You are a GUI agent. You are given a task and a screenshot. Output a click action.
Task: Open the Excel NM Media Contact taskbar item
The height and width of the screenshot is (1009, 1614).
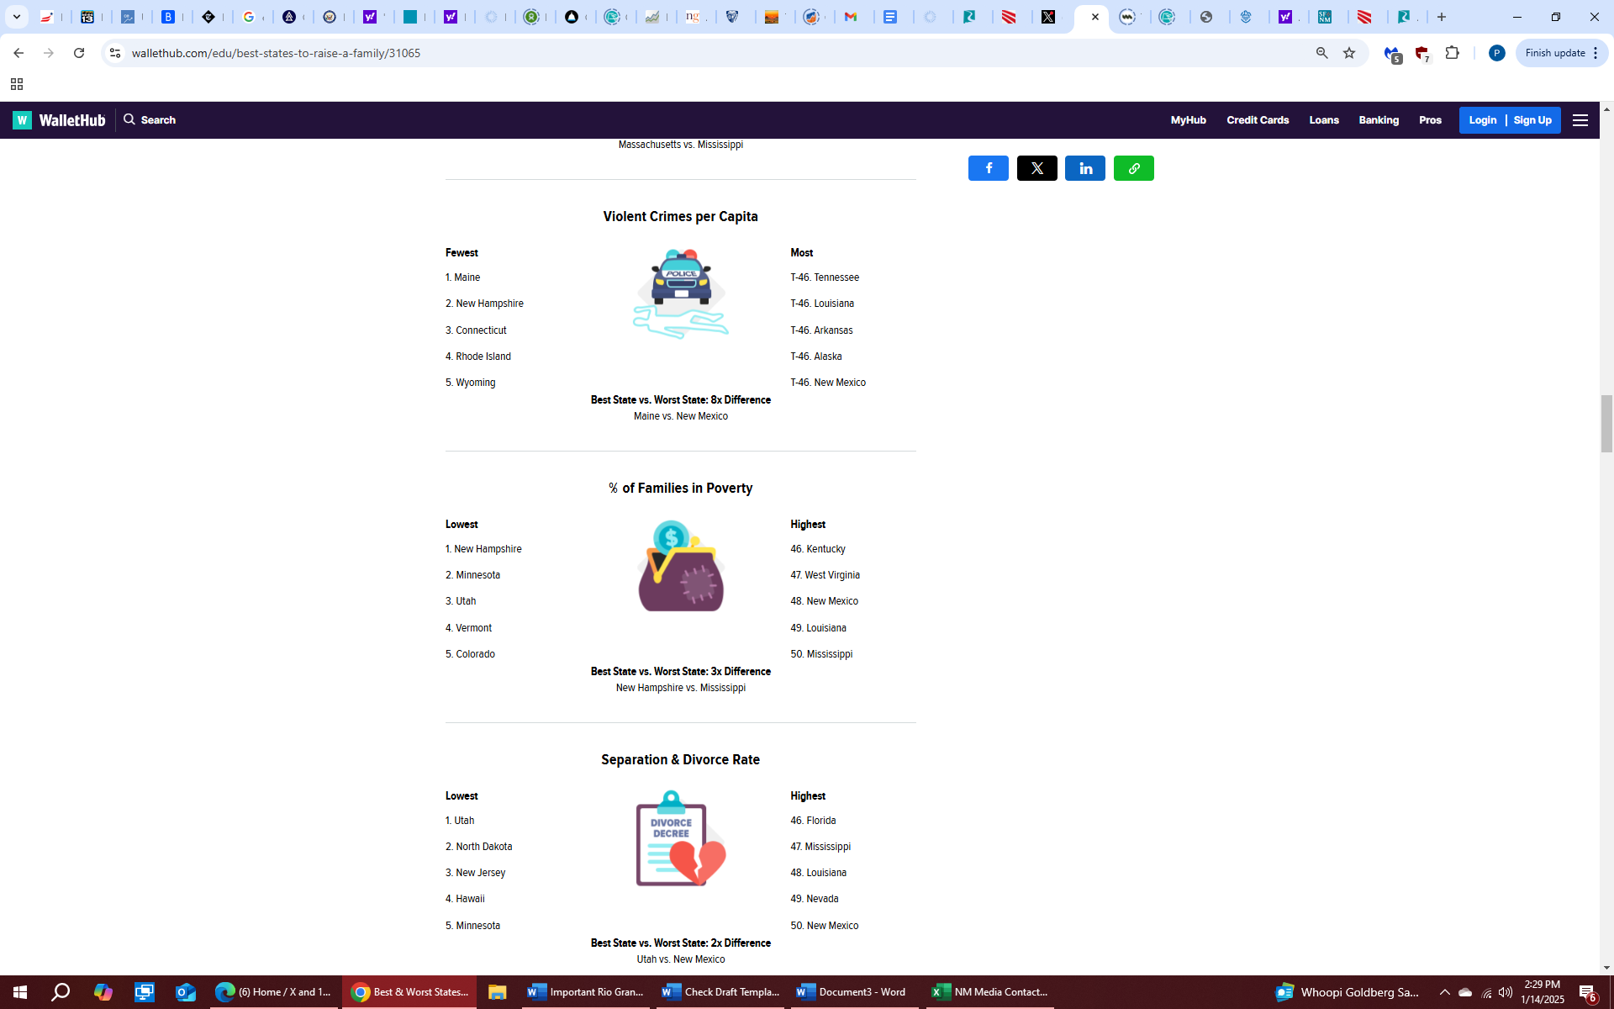pos(990,992)
